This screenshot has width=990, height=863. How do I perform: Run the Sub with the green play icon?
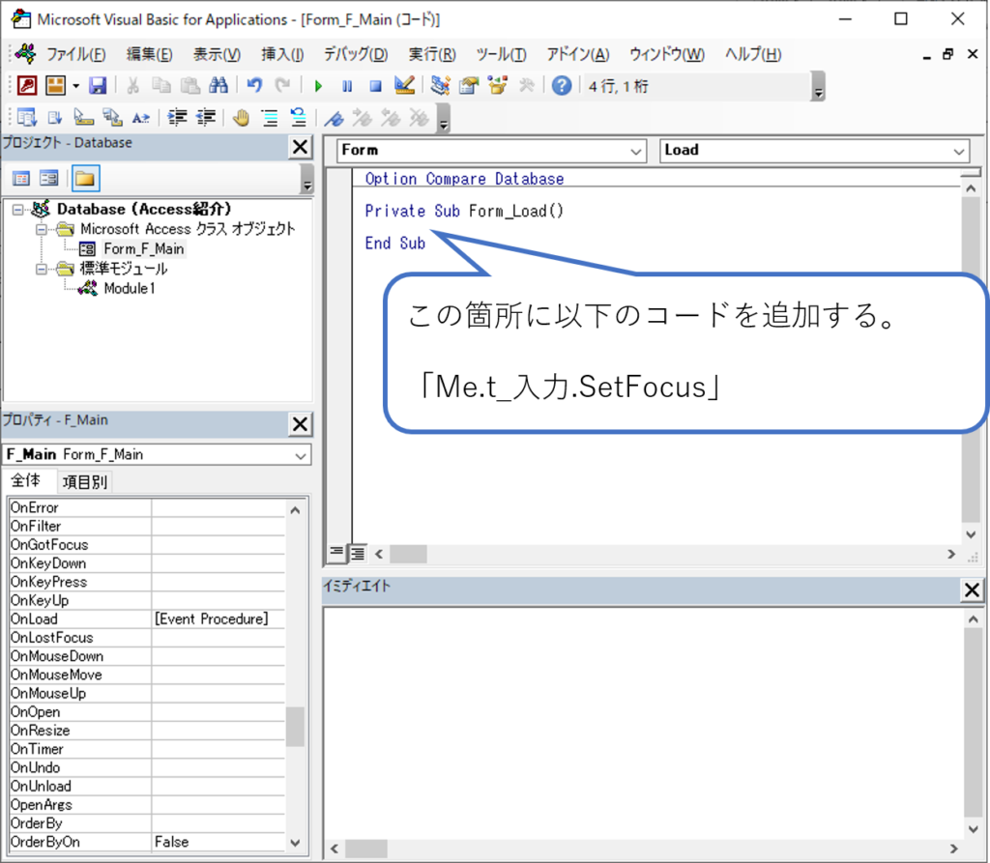pos(318,86)
